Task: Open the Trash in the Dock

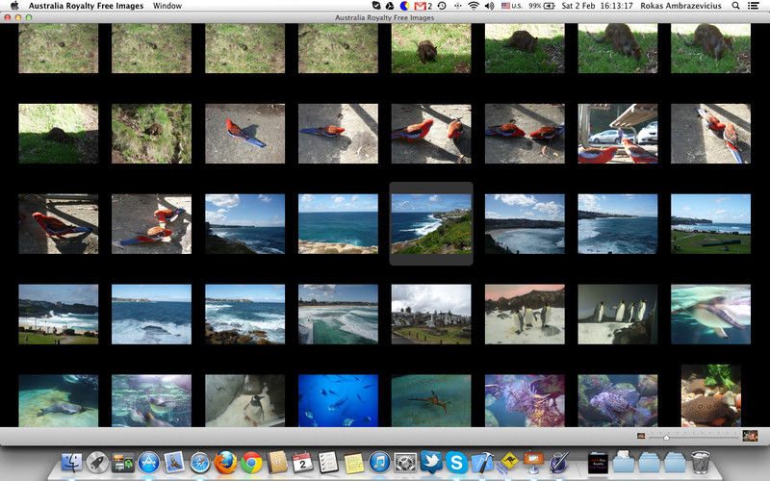Action: point(701,463)
